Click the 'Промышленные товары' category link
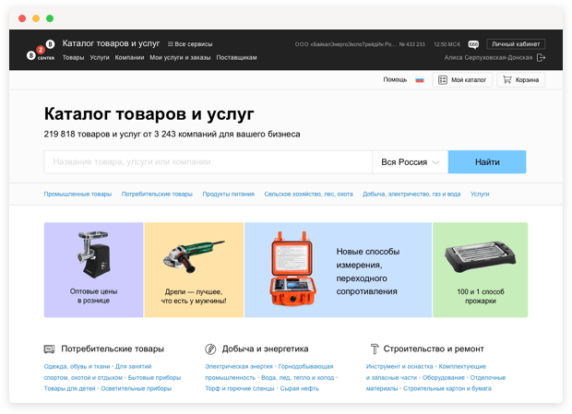The image size is (572, 414). point(77,195)
